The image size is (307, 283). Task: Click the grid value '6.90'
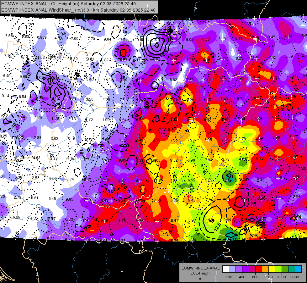pos(191,160)
